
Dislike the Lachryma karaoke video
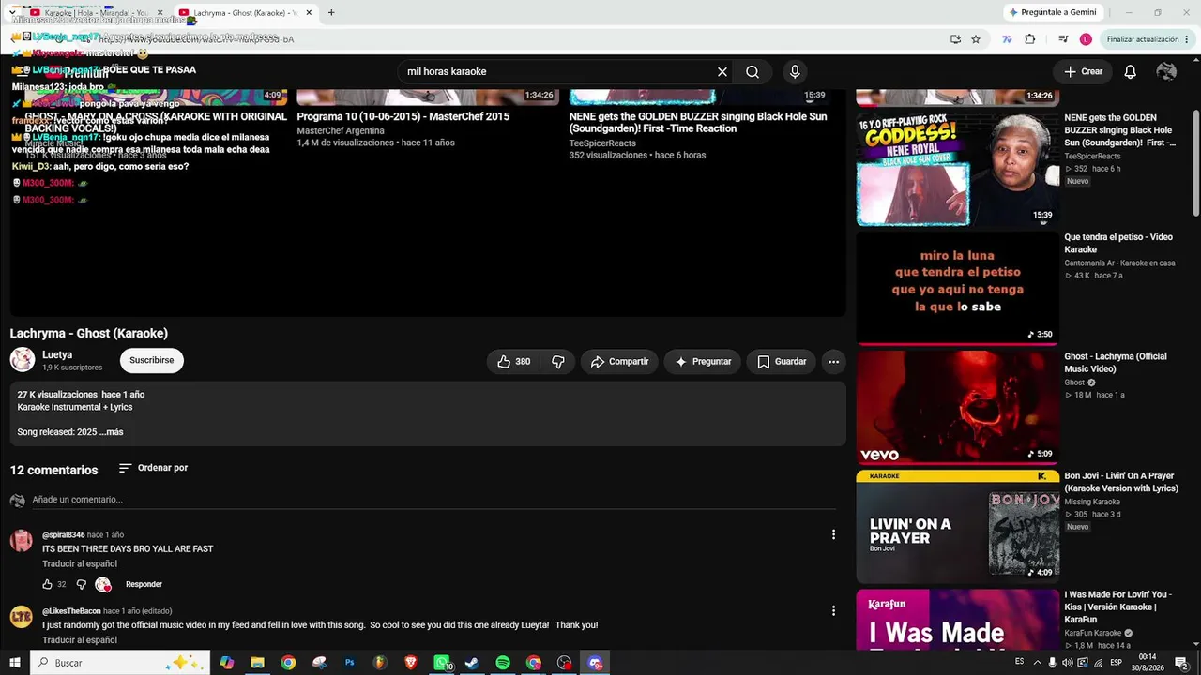point(558,362)
